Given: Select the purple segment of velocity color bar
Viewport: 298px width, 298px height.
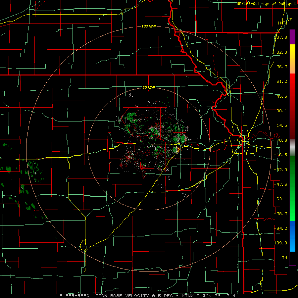Looking at the screenshot, I should pos(292,37).
